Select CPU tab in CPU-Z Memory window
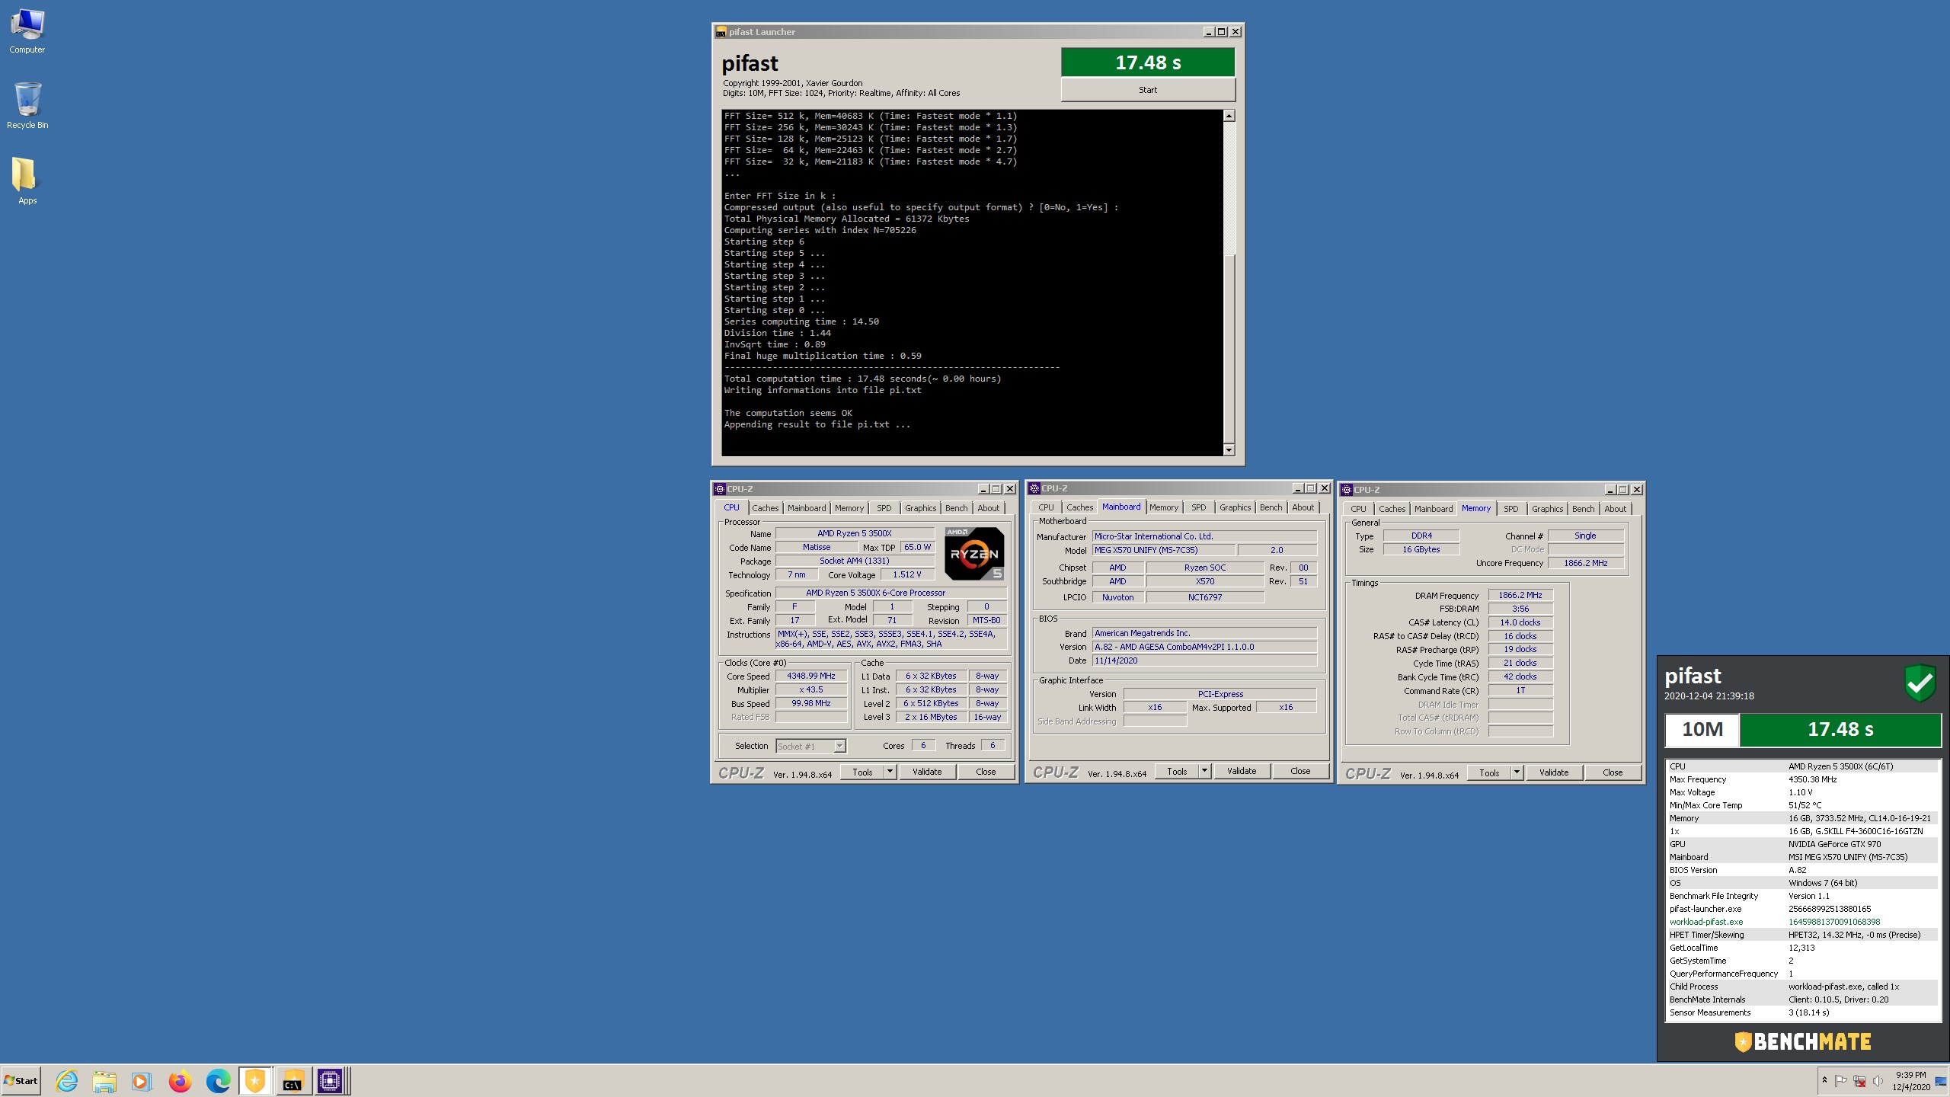 1358,509
